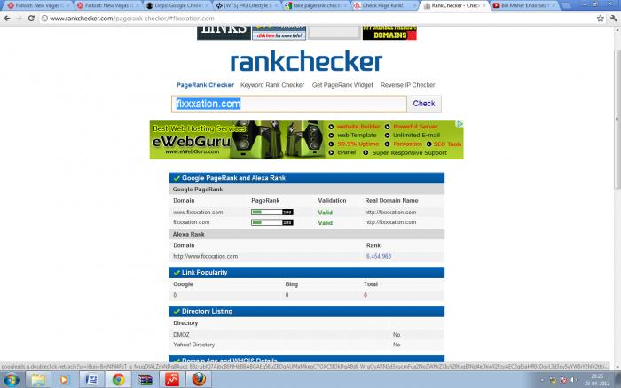Open Windows Explorer from the taskbar
621x388 pixels.
[38, 380]
